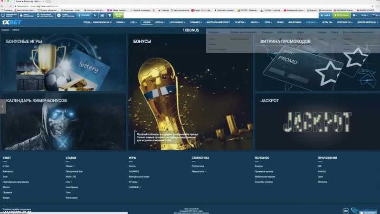
Task: Open the Витрина промокодов tile
Action: pyautogui.click(x=317, y=63)
